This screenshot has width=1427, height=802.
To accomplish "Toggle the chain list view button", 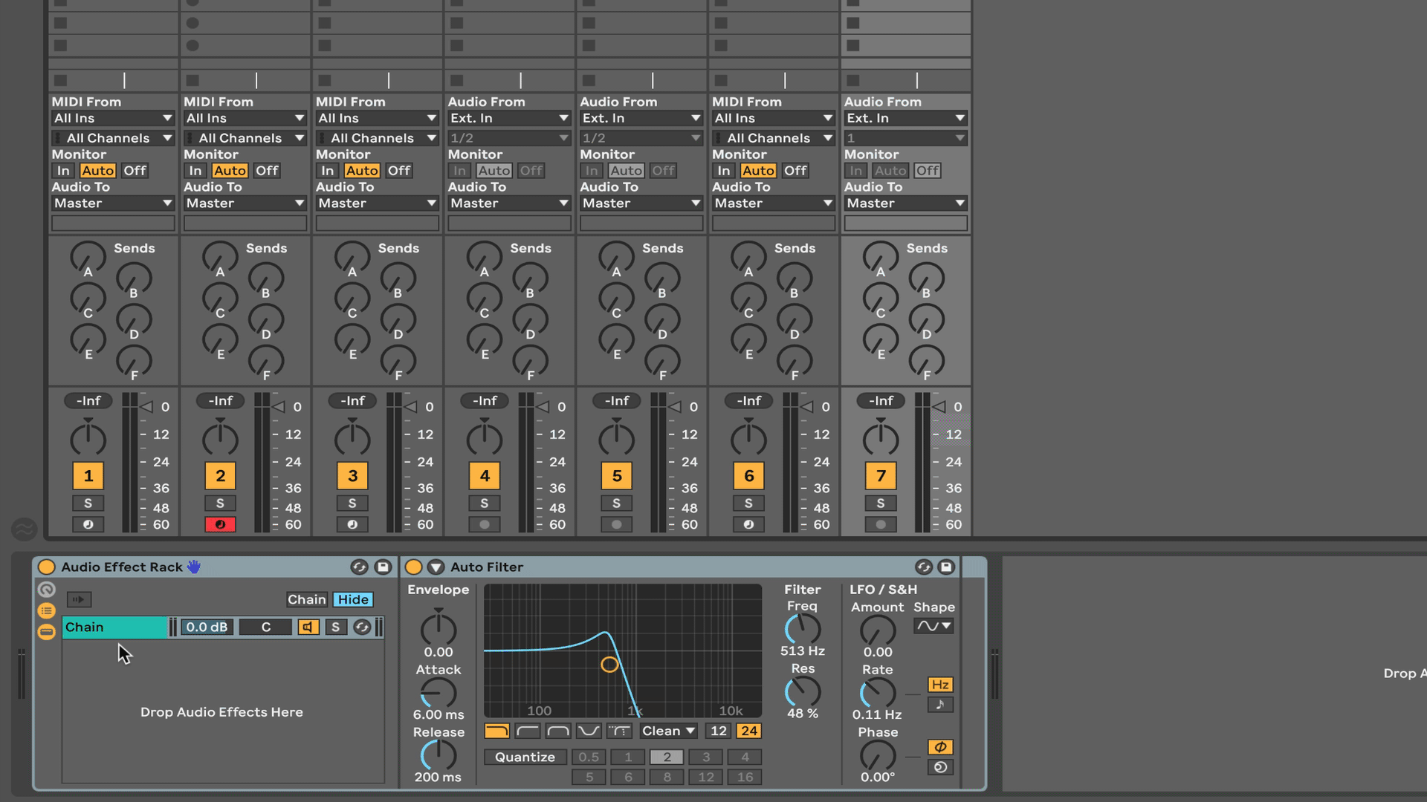I will 46,611.
